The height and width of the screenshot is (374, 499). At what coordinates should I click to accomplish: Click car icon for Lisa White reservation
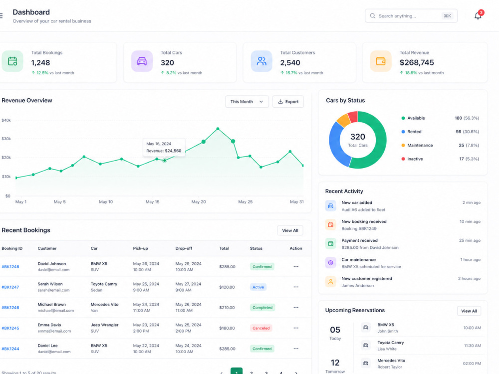pyautogui.click(x=366, y=346)
